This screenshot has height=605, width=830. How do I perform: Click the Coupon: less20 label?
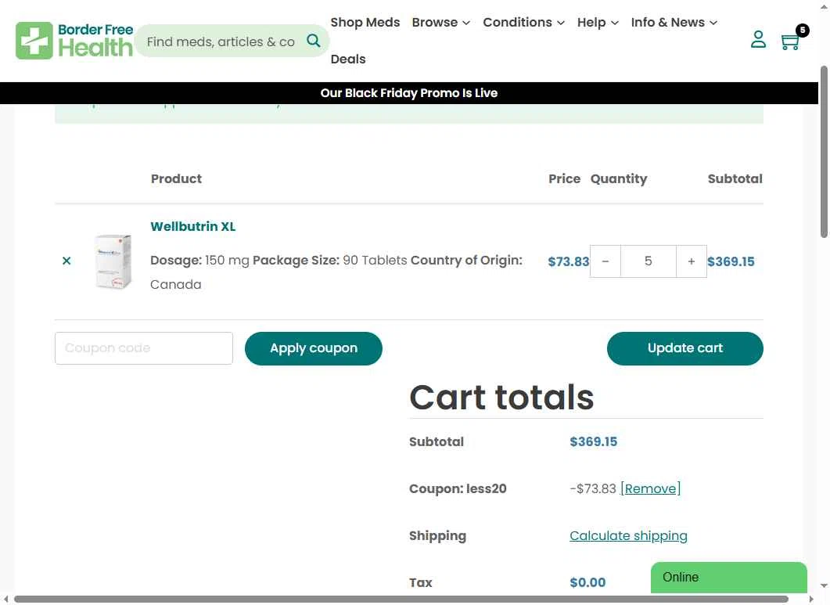pyautogui.click(x=458, y=488)
